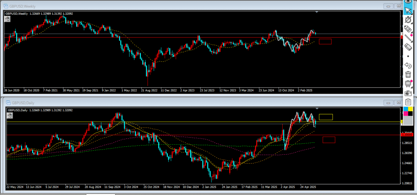Open the whiteboard easel tool
The height and width of the screenshot is (195, 417).
pyautogui.click(x=408, y=84)
